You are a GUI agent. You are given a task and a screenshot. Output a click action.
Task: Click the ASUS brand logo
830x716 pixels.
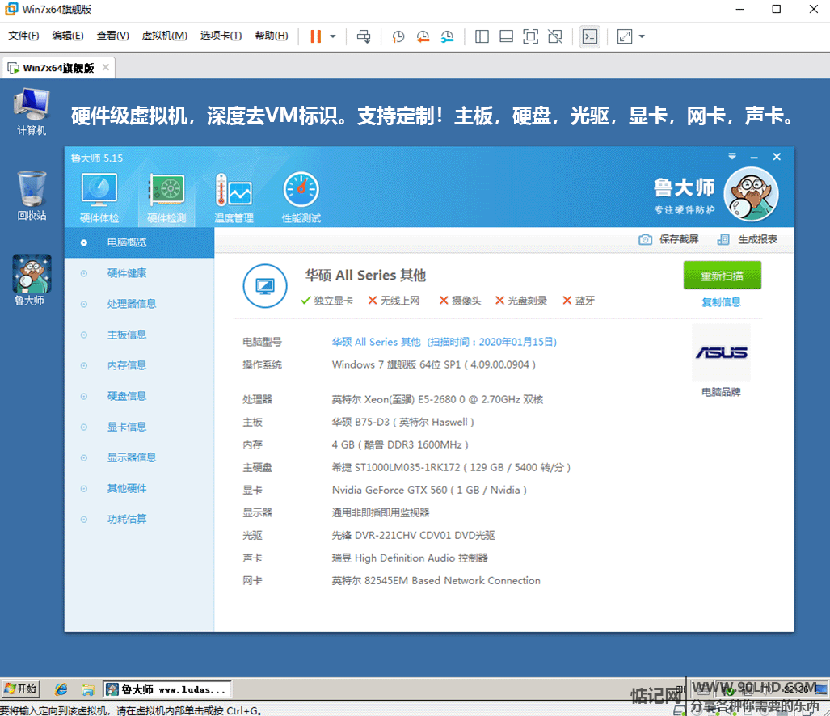(721, 352)
